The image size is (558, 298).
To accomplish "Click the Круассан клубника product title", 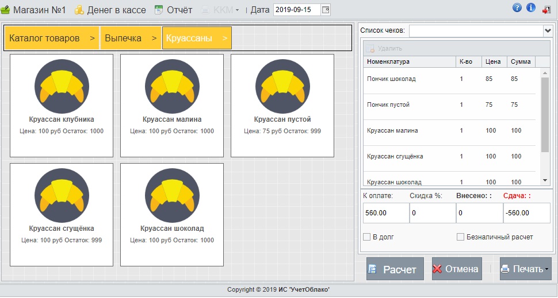I will (x=62, y=119).
